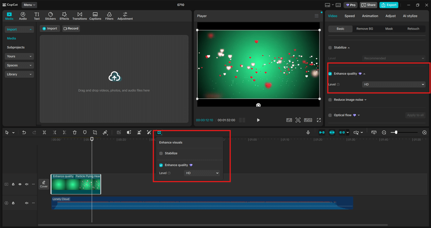Click the microphone record voiceover icon
Viewport: 431px width, 228px height.
(308, 132)
